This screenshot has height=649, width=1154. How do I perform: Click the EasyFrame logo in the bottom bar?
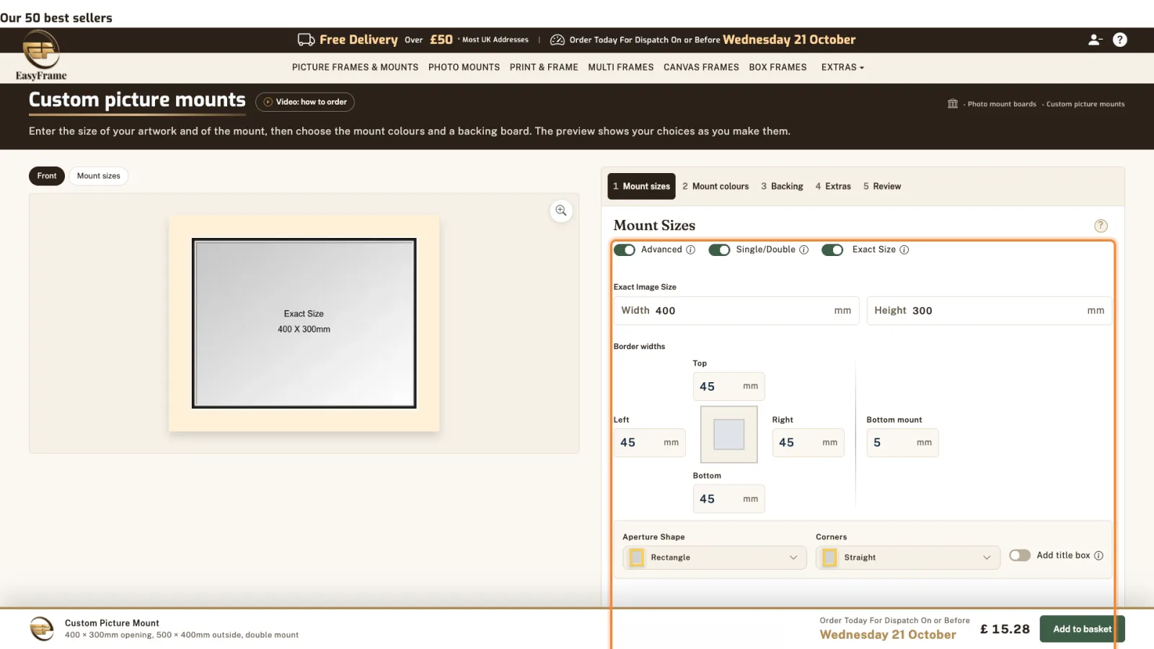(42, 629)
